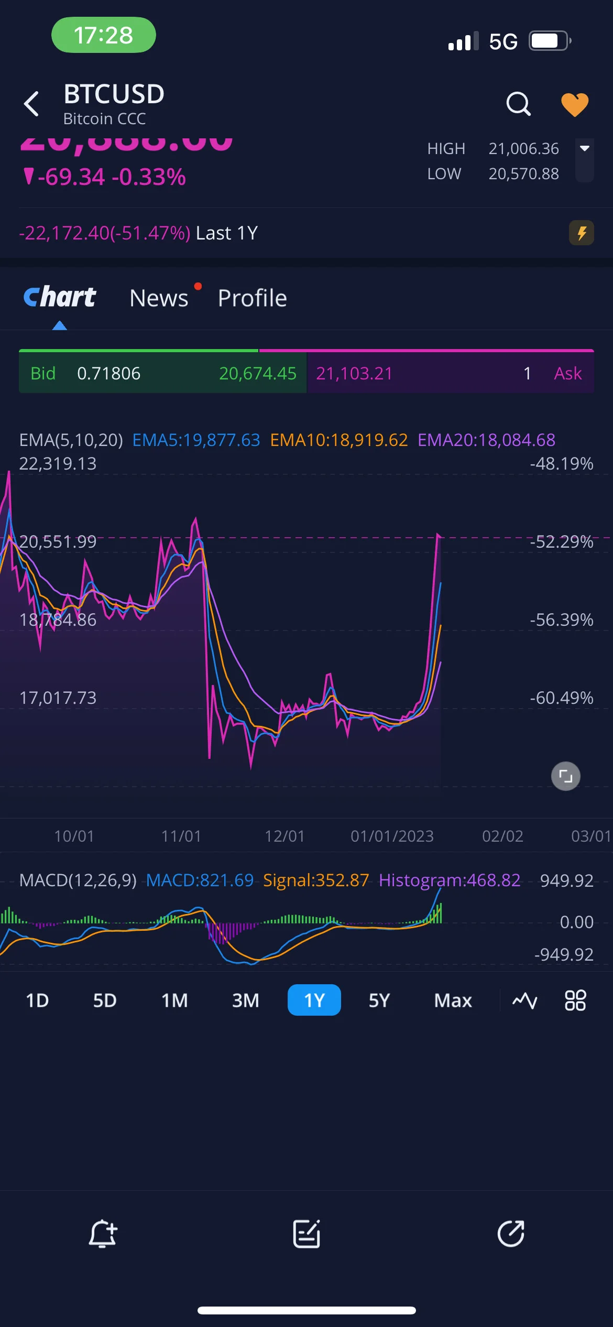
Task: Open the indicators grid icon
Action: click(x=575, y=1000)
